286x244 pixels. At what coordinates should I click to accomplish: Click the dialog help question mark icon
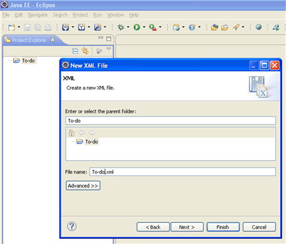(x=71, y=226)
